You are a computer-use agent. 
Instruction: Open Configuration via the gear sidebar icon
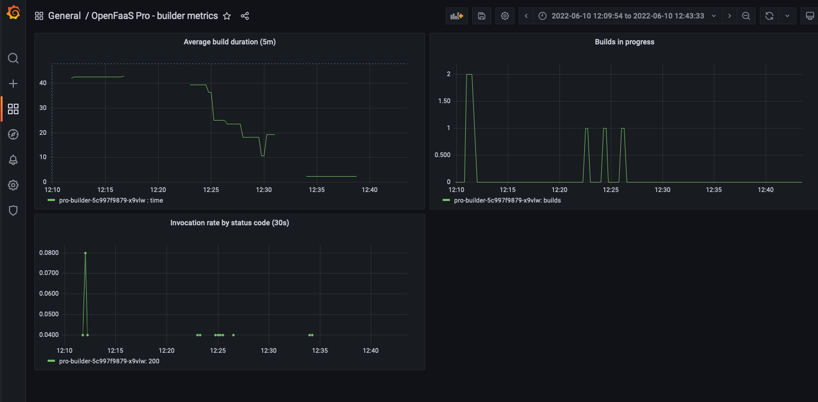[x=13, y=185]
